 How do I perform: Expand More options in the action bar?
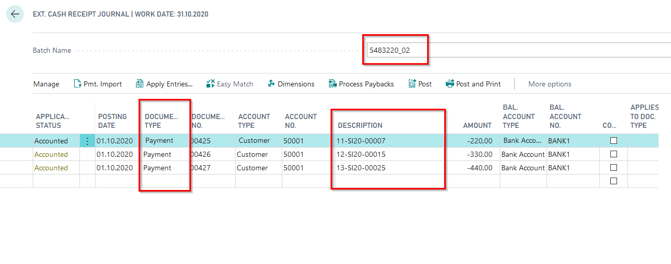[550, 84]
